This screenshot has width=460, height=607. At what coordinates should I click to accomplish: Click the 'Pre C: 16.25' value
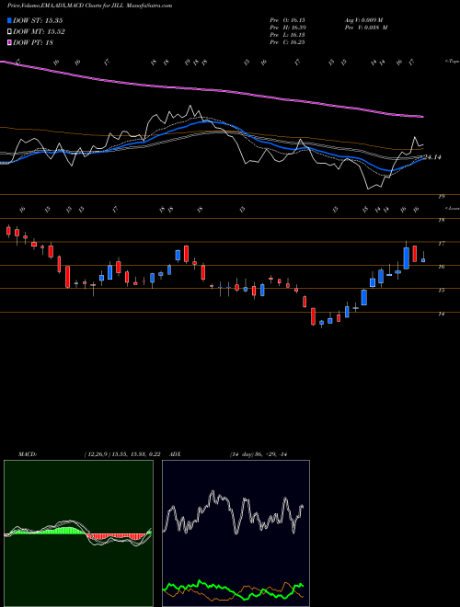(x=287, y=42)
